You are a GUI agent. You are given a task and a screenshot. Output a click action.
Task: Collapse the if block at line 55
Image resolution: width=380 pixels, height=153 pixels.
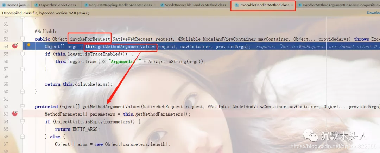pyautogui.click(x=23, y=54)
